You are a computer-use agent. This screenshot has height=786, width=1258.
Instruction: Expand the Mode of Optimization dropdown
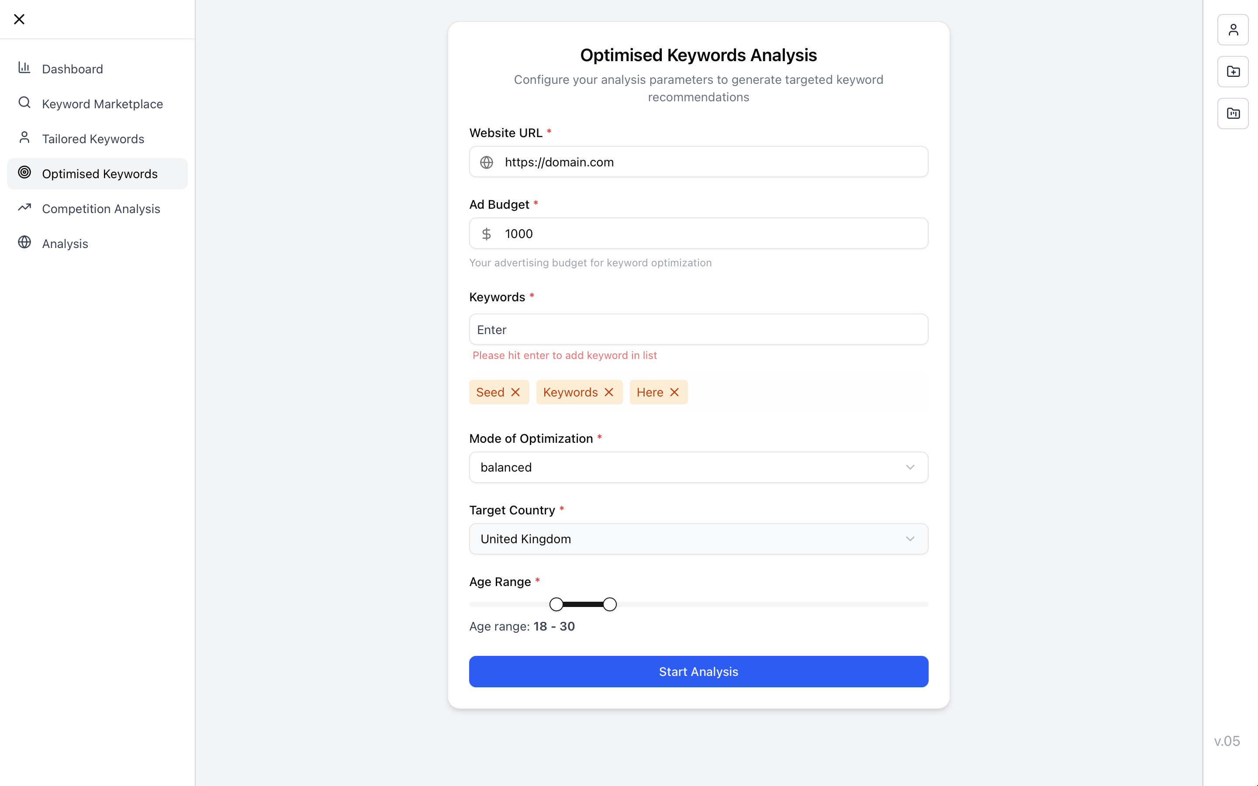pyautogui.click(x=698, y=467)
